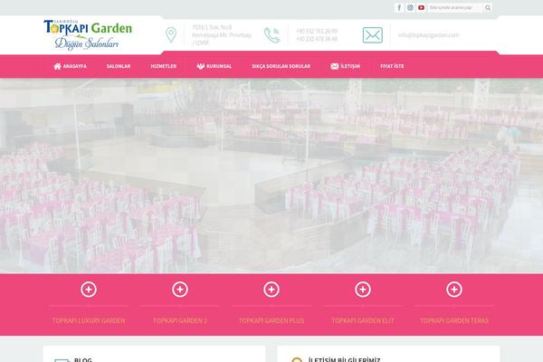Open the YouTube social icon
Screen dimensions: 543x362
421,7
